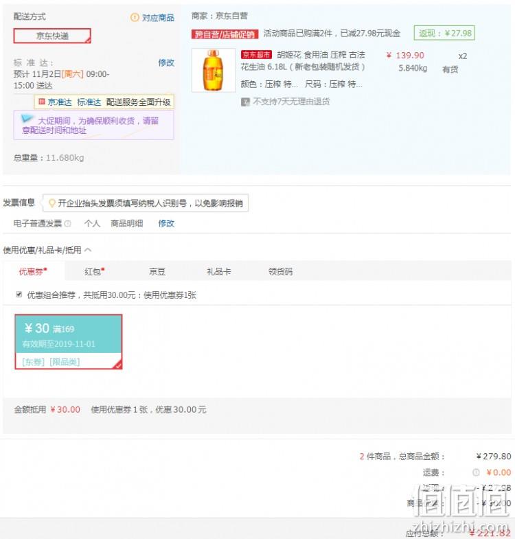
Task: Click the 跨自营/店铺促销 tag
Action: coord(225,34)
